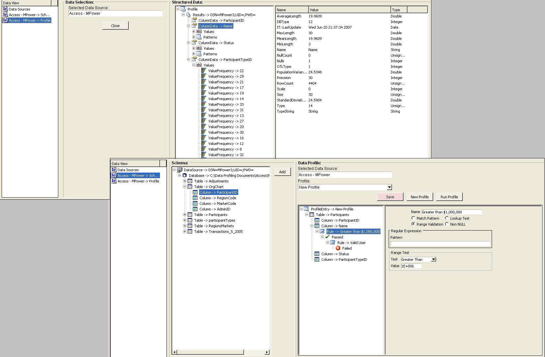Click the ValueFrequency 22 chart icon
The width and height of the screenshot is (545, 357).
coord(204,71)
